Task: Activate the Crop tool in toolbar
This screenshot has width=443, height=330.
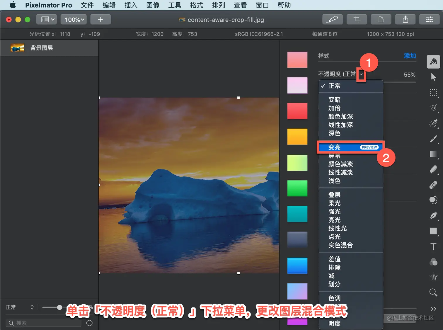Action: 357,19
